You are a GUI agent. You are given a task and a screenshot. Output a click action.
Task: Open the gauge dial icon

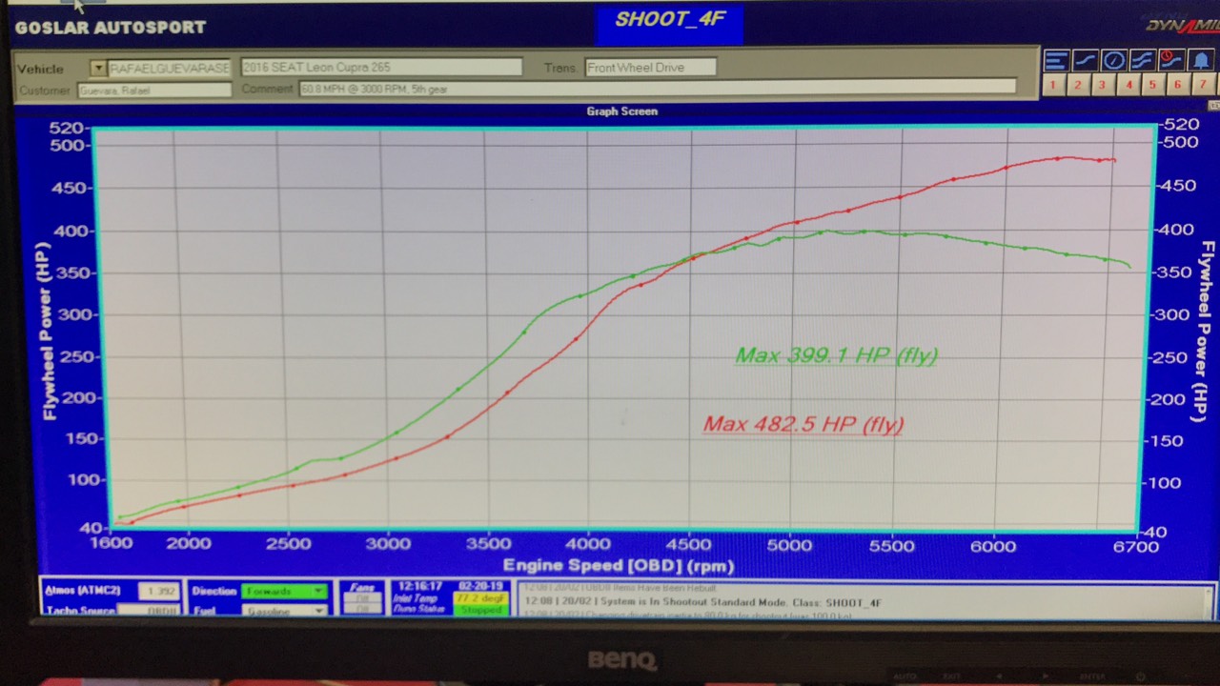(x=1113, y=60)
